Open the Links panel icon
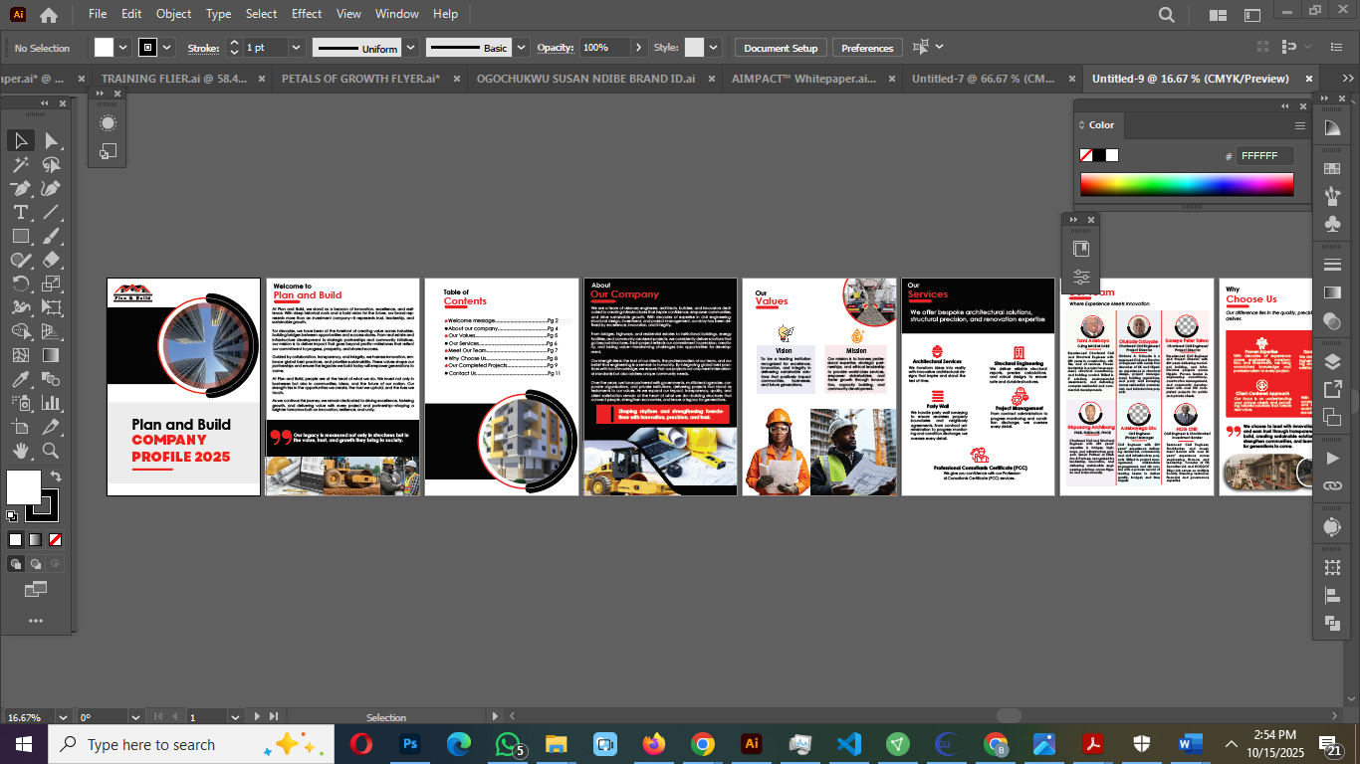Viewport: 1360px width, 764px height. (1332, 485)
